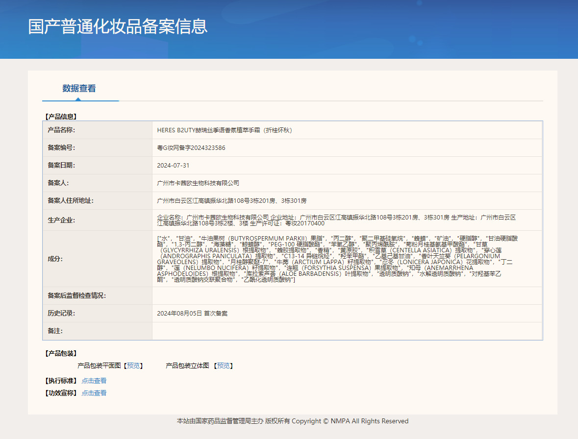Click the 备注 label cell
Viewport: 578px width, 439px height.
[98, 331]
